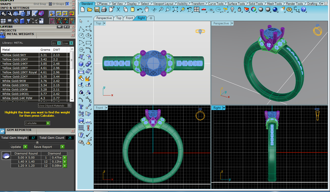Image resolution: width=330 pixels, height=192 pixels.
Task: Click the Explode tool icon
Action: (88, 78)
